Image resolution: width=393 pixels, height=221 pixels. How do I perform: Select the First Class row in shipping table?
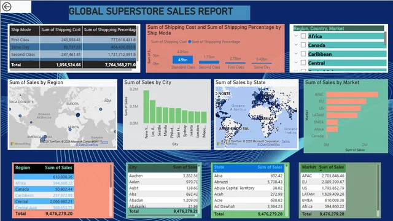tap(73, 39)
